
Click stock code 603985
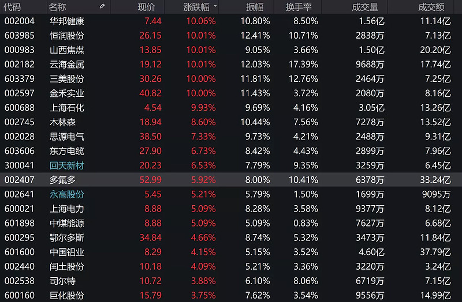pyautogui.click(x=20, y=36)
